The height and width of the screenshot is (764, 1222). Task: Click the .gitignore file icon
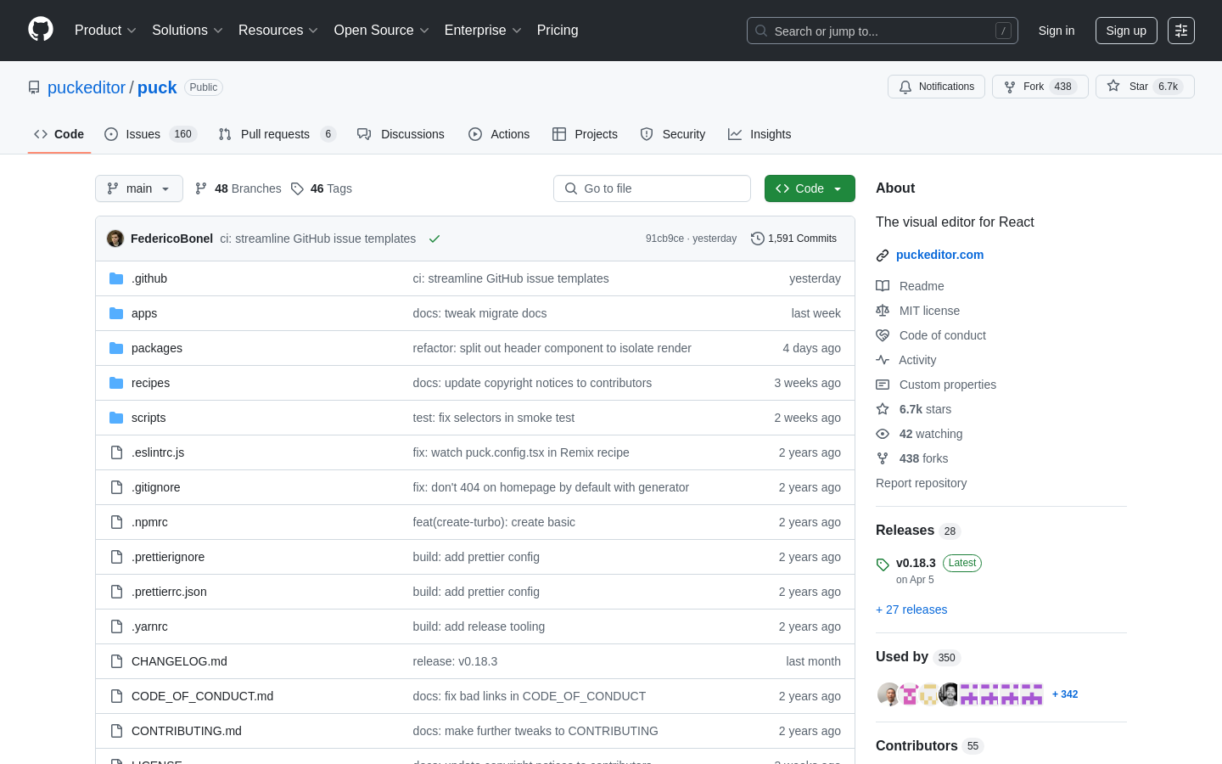(x=116, y=487)
